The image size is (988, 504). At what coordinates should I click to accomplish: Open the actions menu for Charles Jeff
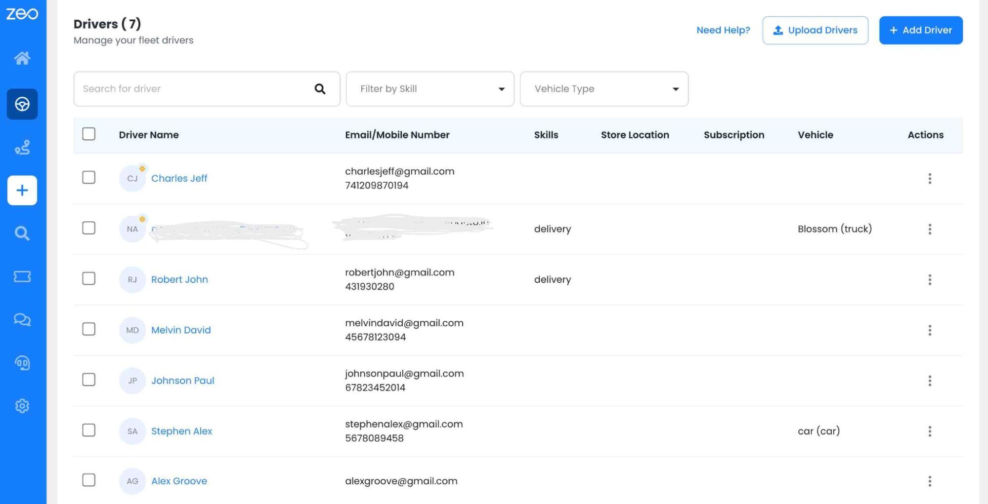(x=930, y=178)
